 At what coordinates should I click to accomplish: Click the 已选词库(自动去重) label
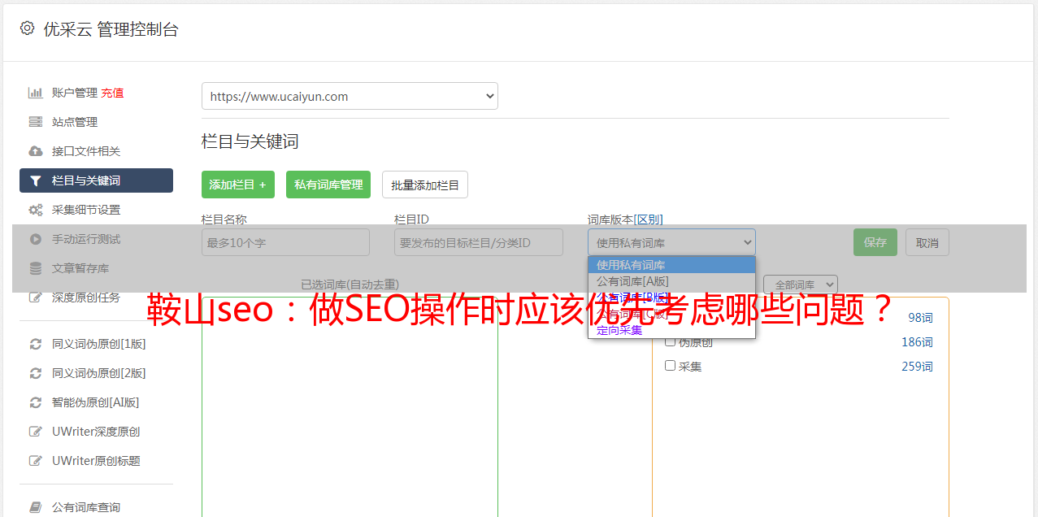coord(350,285)
